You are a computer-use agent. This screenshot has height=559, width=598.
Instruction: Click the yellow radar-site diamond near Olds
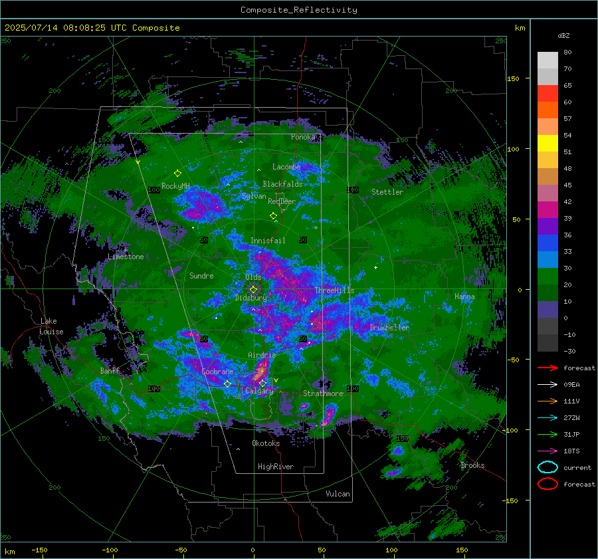click(253, 290)
